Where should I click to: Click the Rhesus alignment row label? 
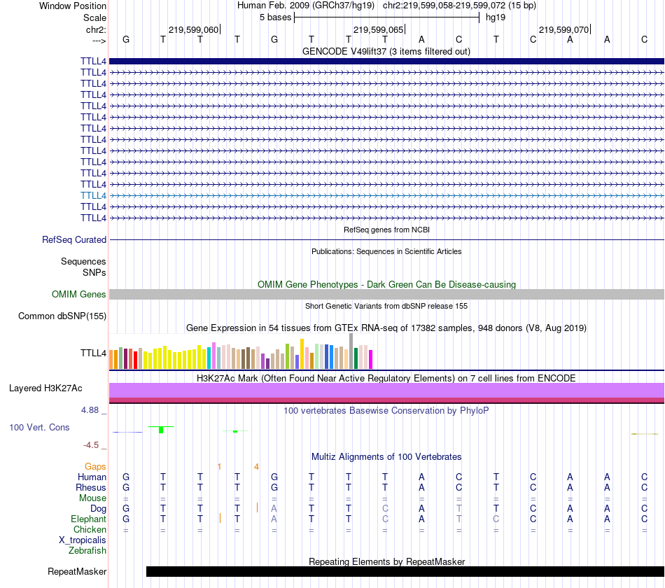(x=91, y=487)
